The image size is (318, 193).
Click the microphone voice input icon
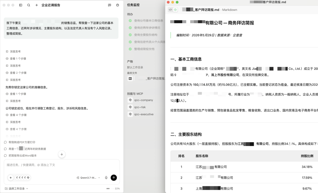tap(106, 178)
